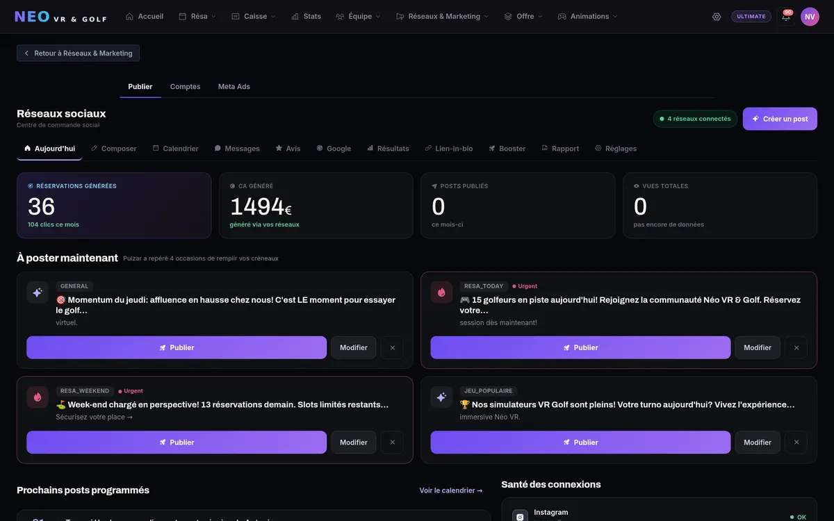Click the Prochains posts programmés heading
834x521 pixels.
pyautogui.click(x=83, y=490)
